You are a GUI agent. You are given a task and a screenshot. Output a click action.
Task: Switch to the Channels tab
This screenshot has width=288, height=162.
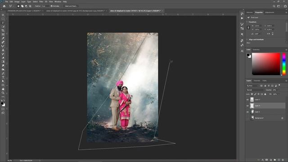[x=257, y=81]
